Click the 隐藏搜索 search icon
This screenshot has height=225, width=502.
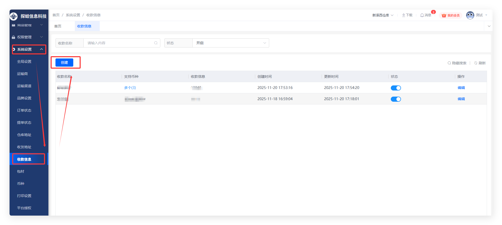click(449, 63)
